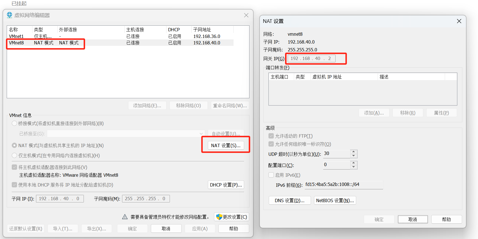
Task: Click the 导出(X)... button
Action: (97, 229)
